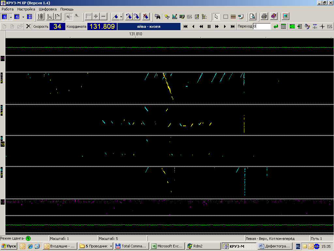This screenshot has height=251, width=334.
Task: Toggle the green x2 scale button
Action: pos(292,26)
